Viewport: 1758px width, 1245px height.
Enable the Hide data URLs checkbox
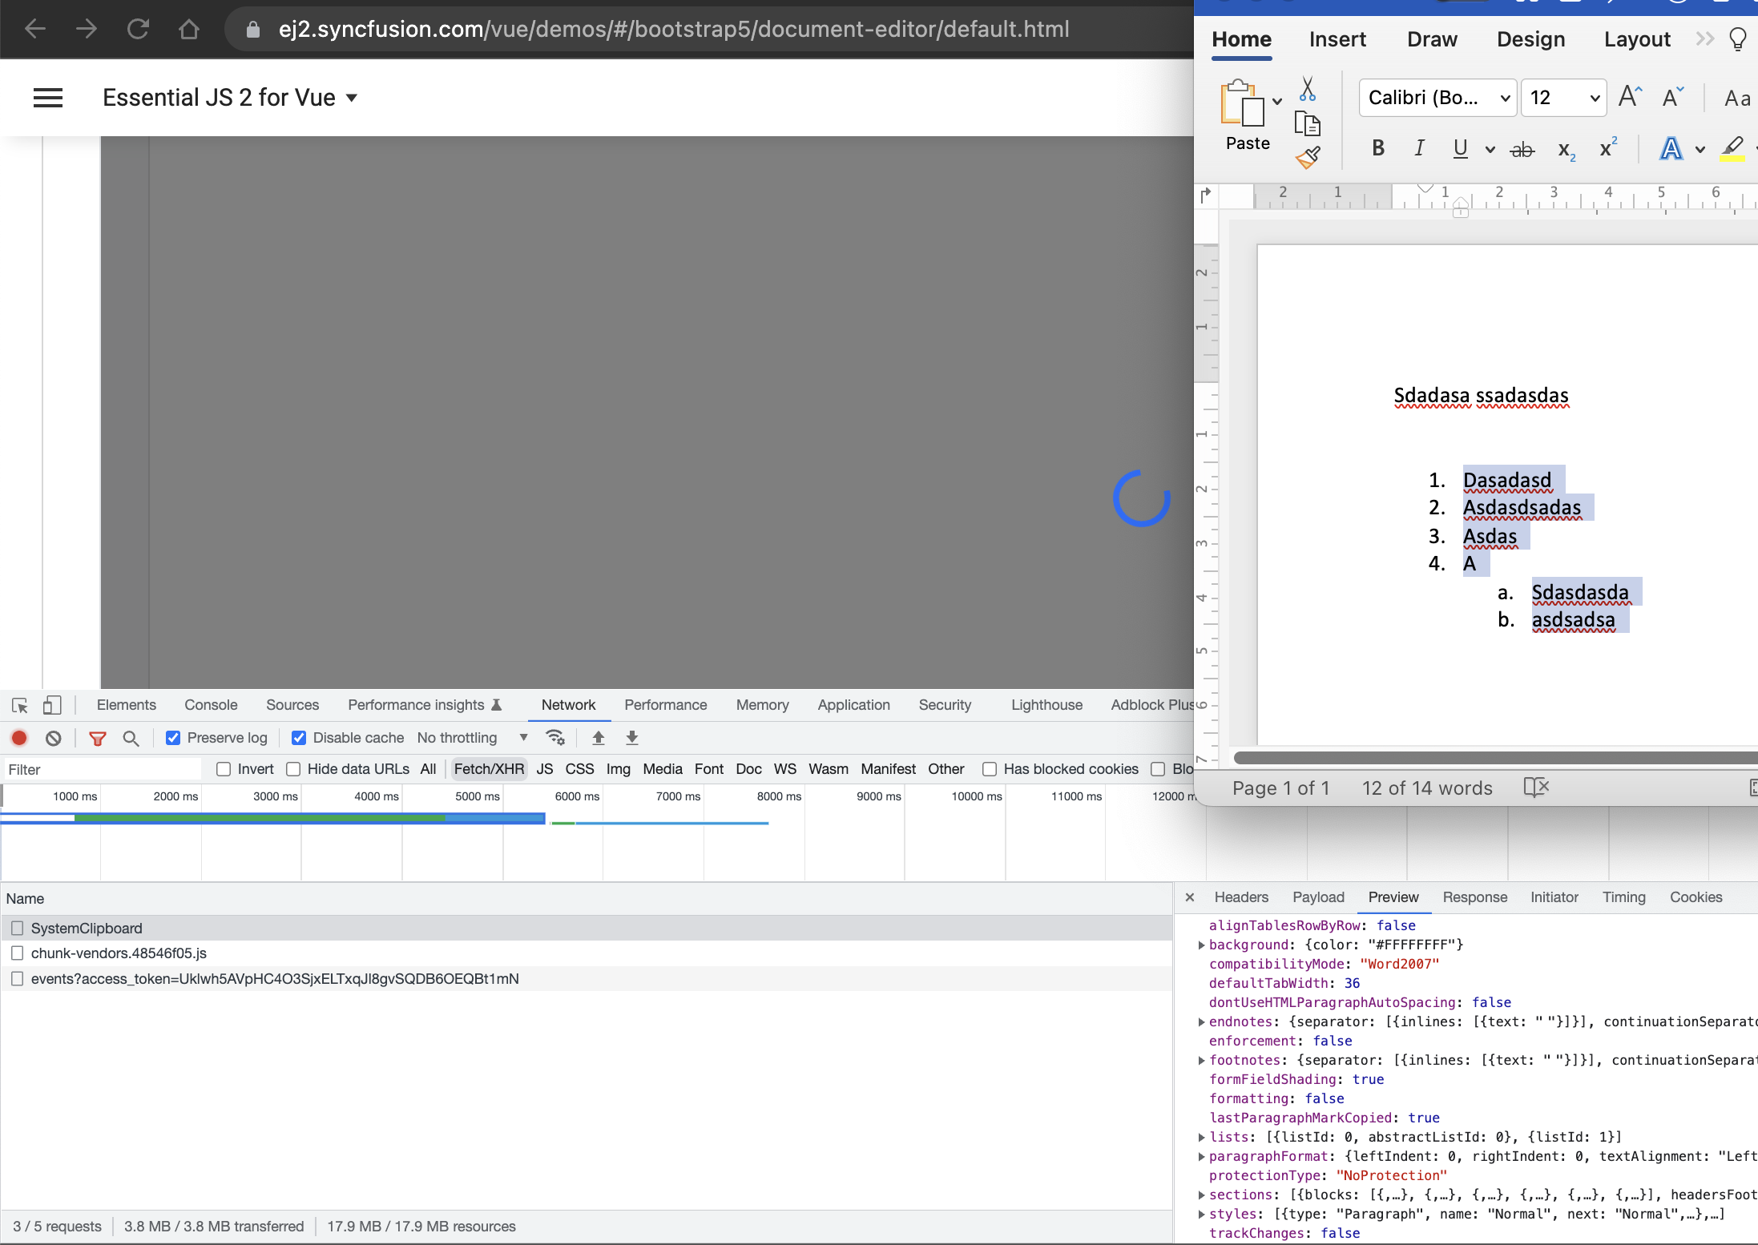click(294, 769)
